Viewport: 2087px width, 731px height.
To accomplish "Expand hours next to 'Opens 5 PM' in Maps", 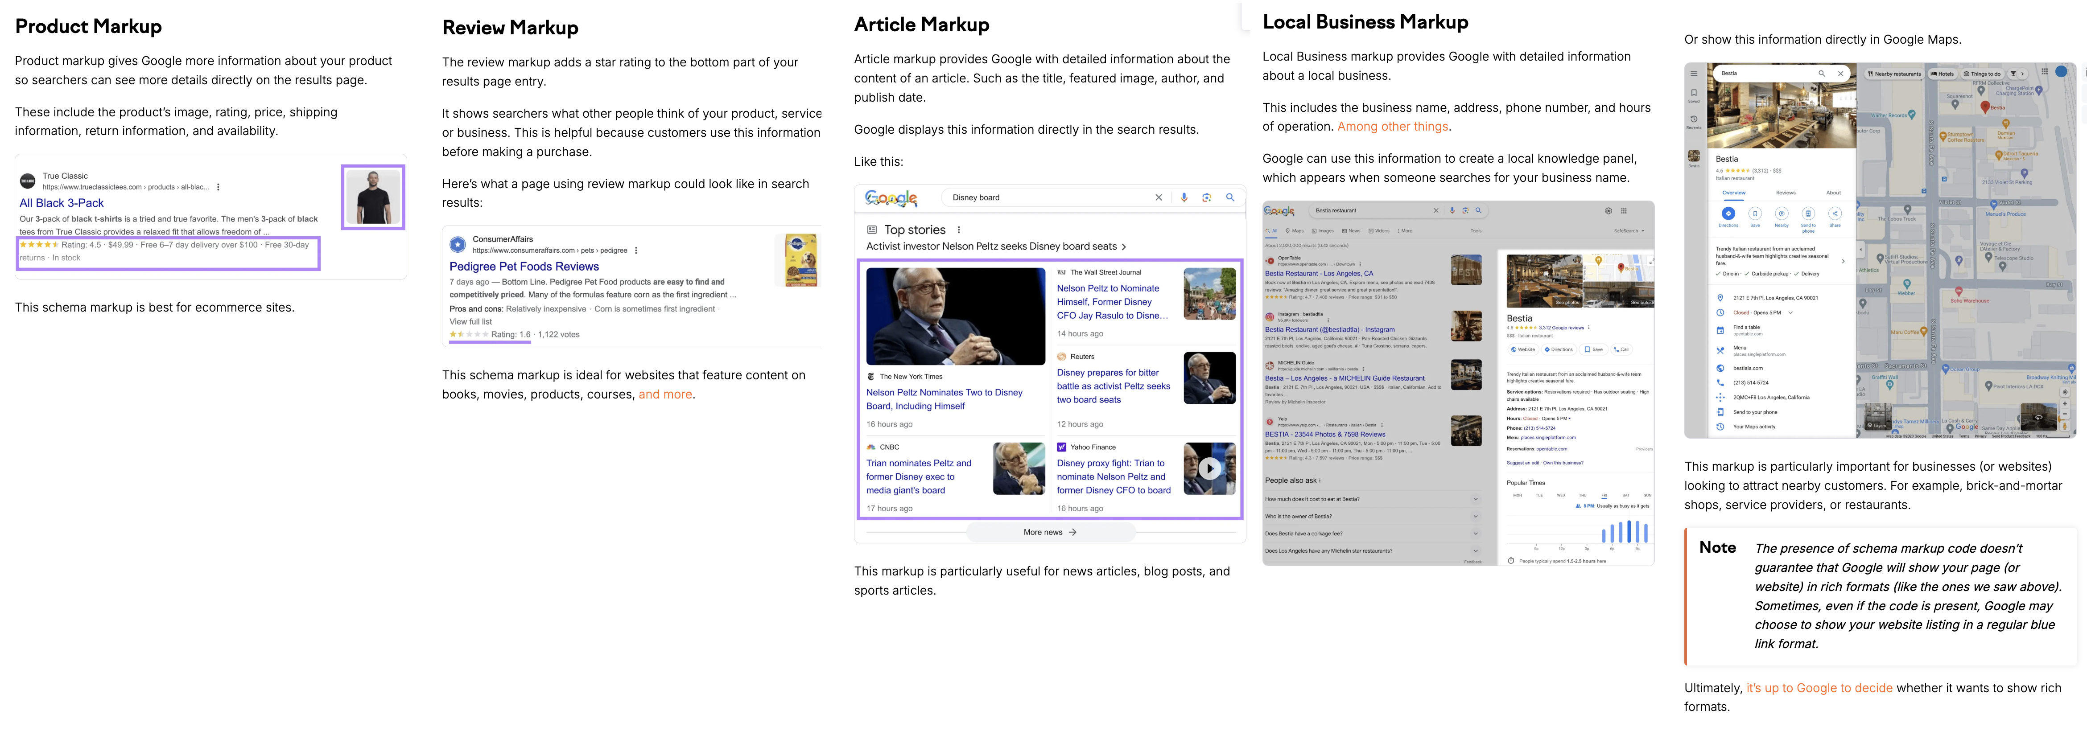I will click(x=1790, y=312).
